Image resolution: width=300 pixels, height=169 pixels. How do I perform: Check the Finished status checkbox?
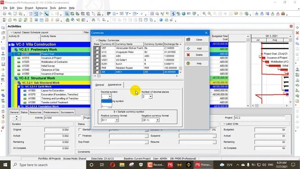(x=80, y=136)
